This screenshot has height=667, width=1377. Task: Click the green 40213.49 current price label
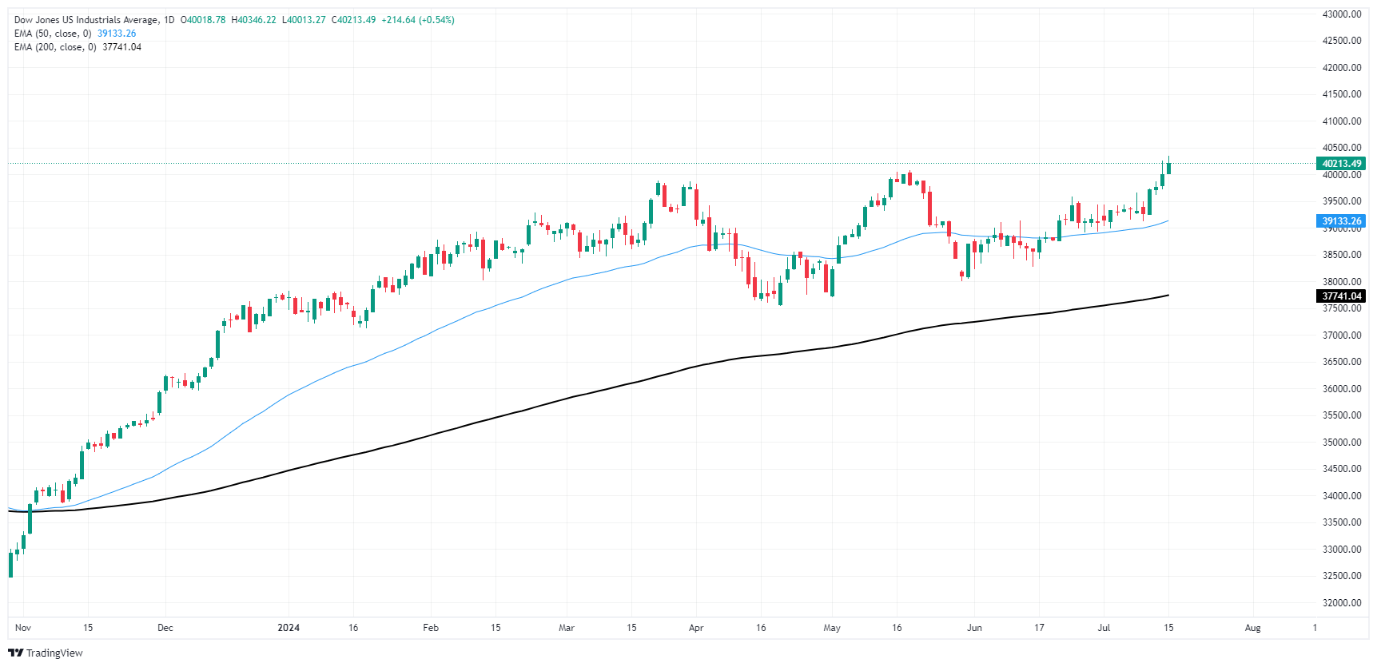pyautogui.click(x=1341, y=164)
